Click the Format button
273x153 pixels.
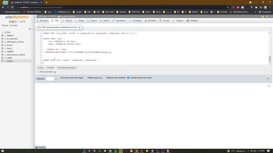pos(50,67)
